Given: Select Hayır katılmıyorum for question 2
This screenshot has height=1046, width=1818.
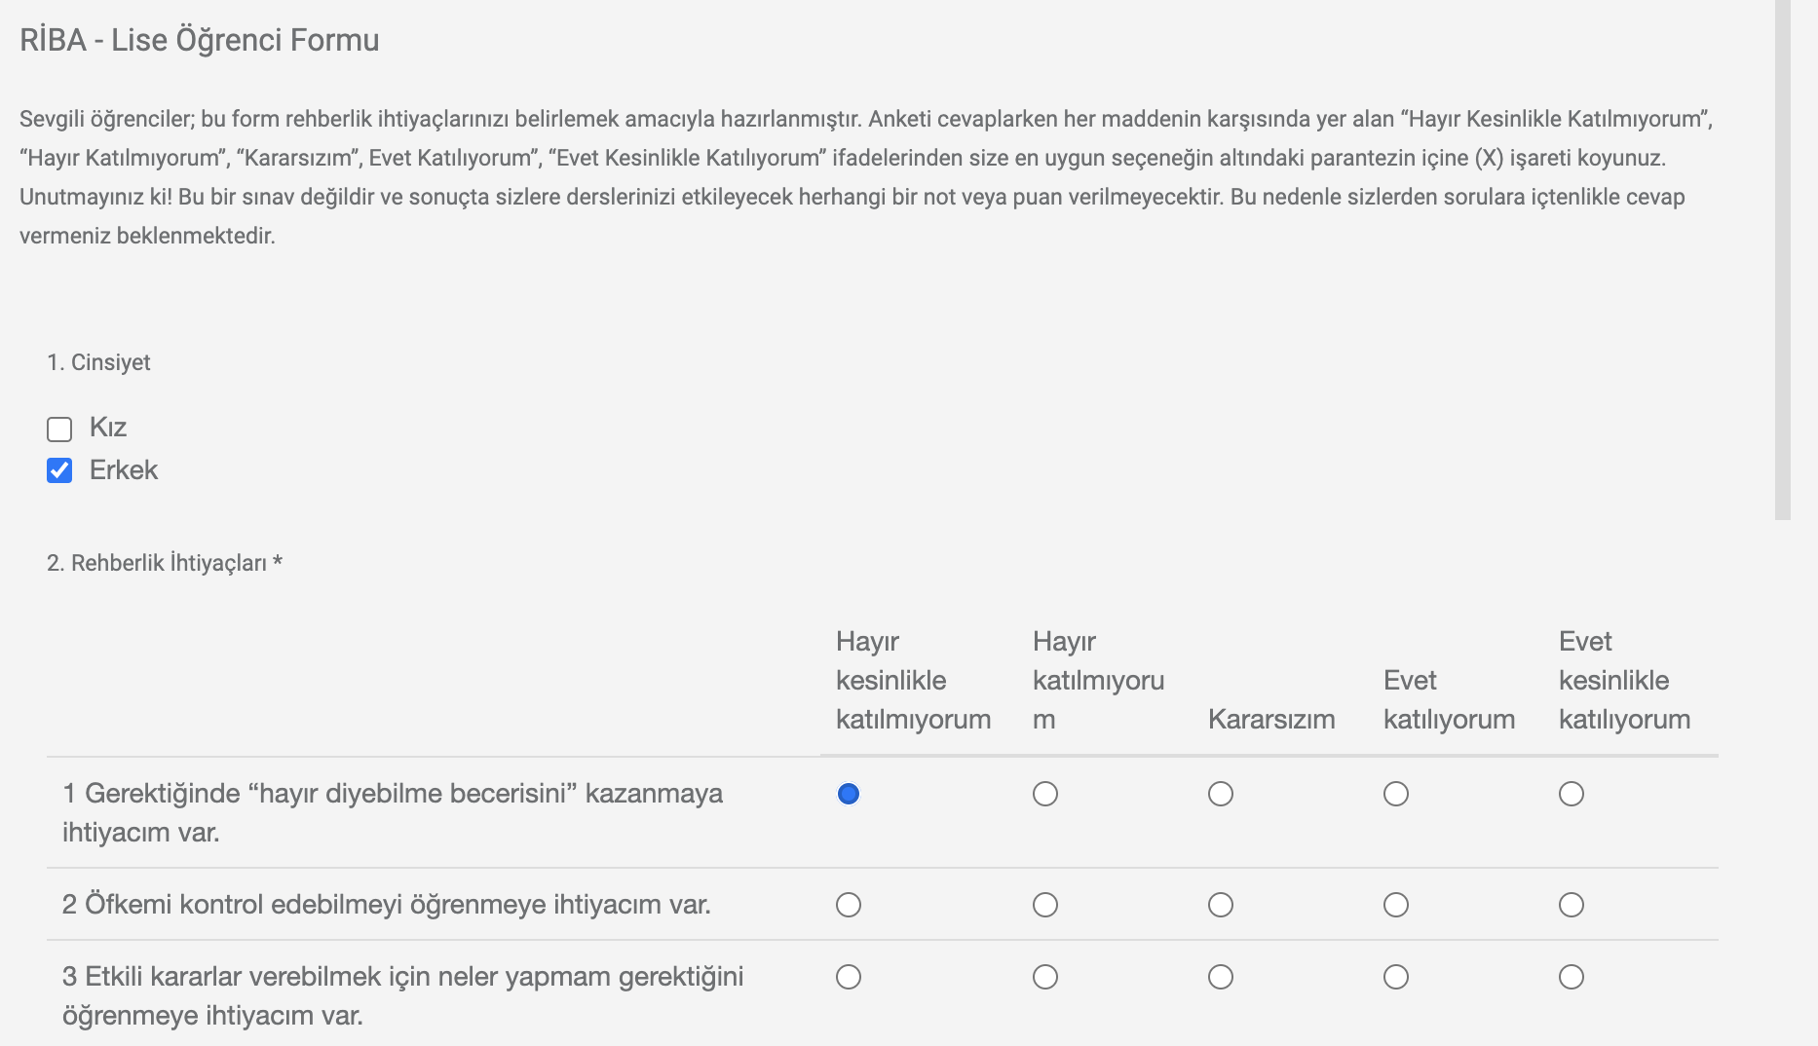Looking at the screenshot, I should [1044, 905].
